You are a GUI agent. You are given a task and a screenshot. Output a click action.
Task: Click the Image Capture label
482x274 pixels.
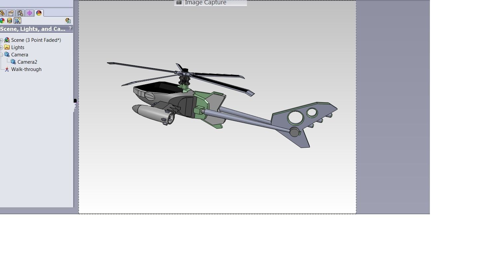205,3
